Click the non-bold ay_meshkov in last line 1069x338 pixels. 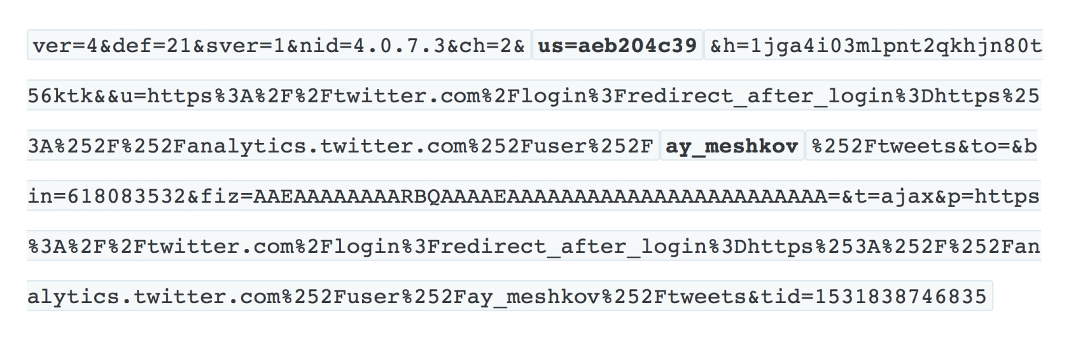(534, 297)
